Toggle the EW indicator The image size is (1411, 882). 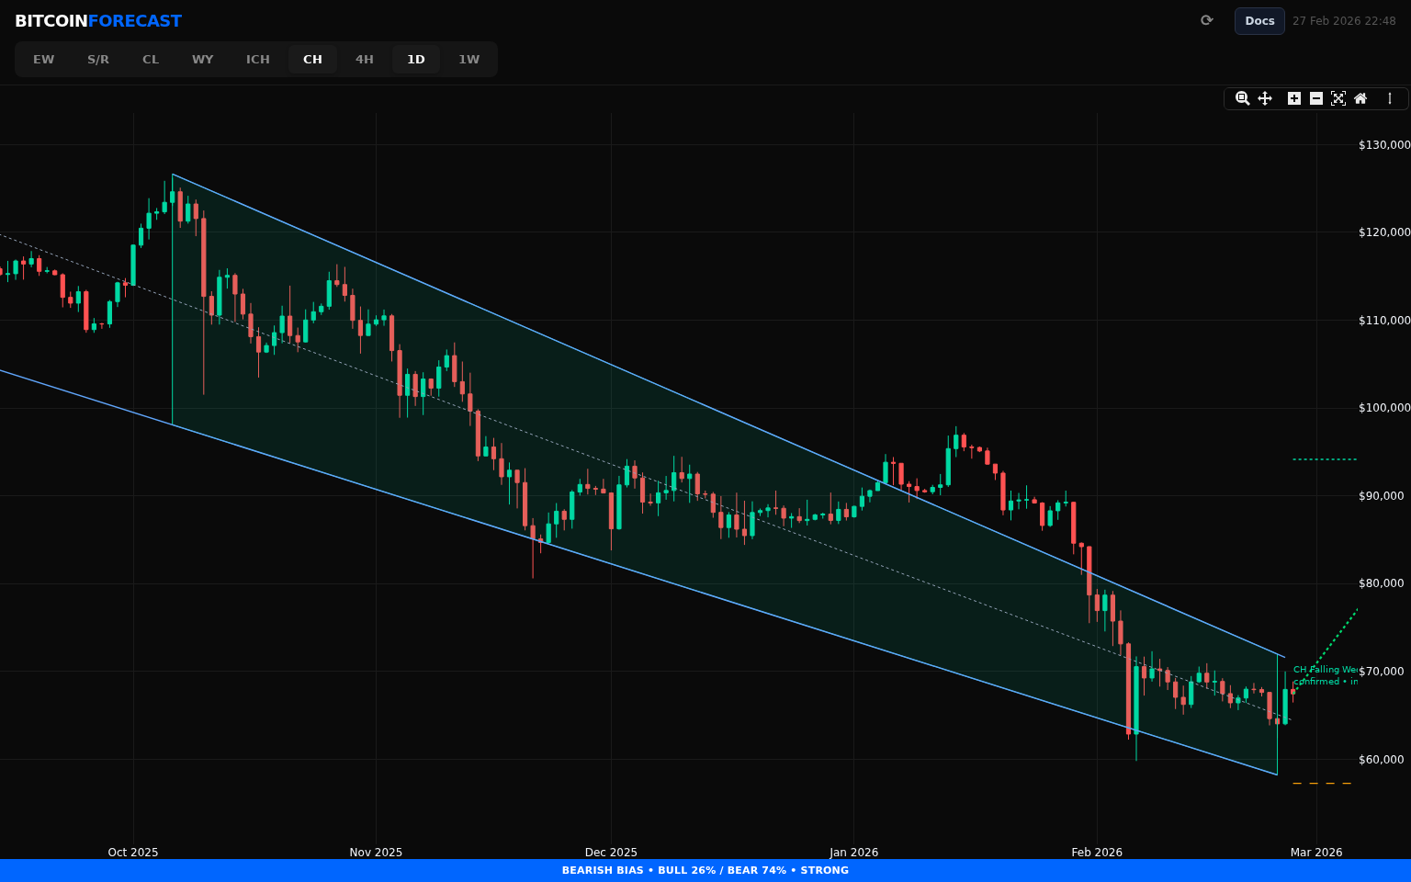click(44, 60)
